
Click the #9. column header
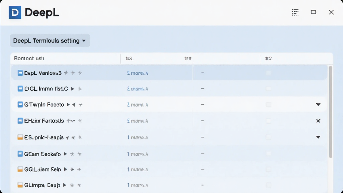click(x=269, y=58)
